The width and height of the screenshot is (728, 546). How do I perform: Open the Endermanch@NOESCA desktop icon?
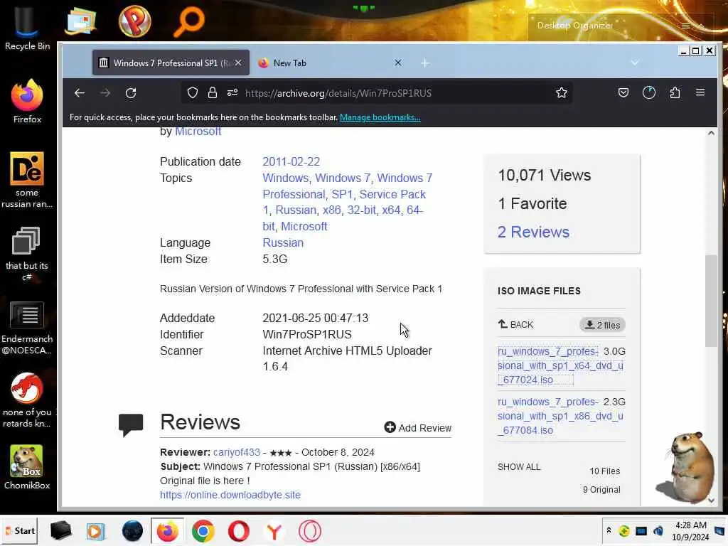tap(27, 328)
